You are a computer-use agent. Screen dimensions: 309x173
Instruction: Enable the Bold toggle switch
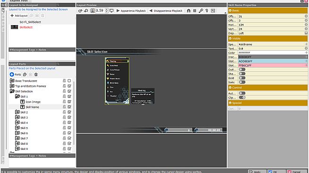(x=242, y=78)
